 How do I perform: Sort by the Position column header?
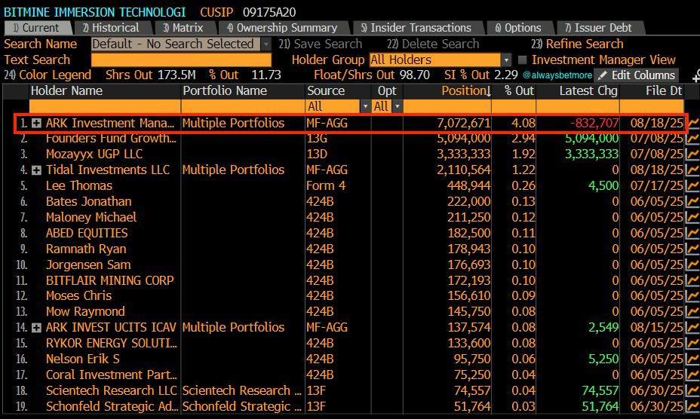[x=466, y=91]
